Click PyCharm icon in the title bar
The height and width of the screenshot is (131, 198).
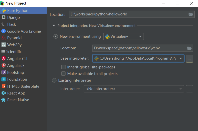(2, 3)
